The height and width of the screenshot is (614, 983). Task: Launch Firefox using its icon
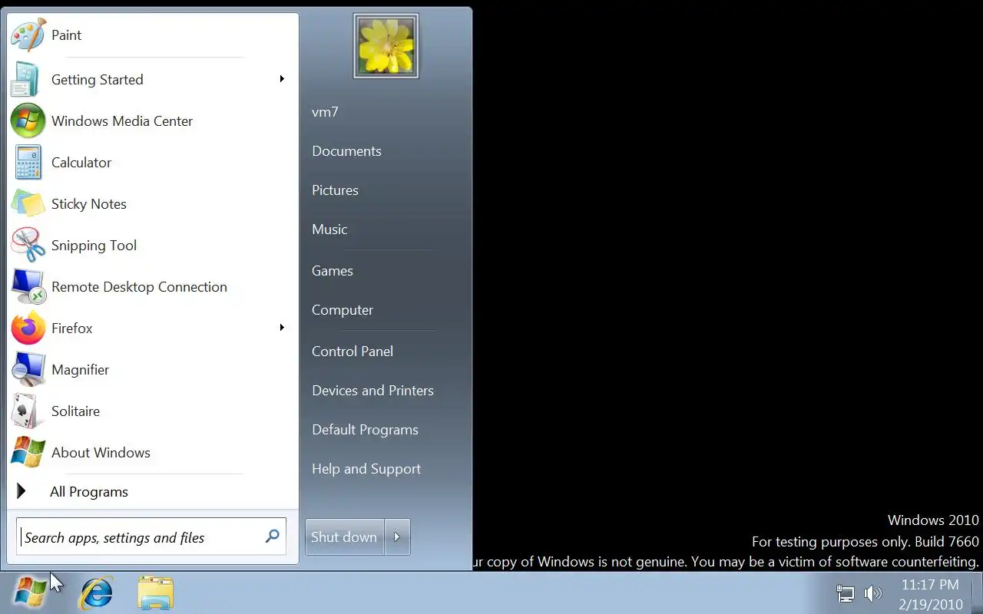28,328
